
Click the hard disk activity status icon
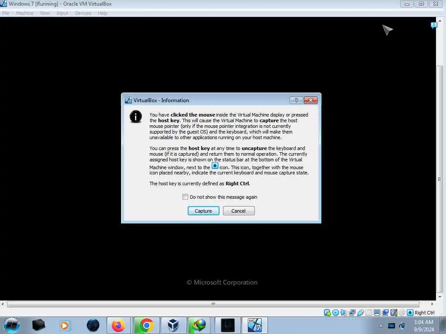tap(328, 313)
